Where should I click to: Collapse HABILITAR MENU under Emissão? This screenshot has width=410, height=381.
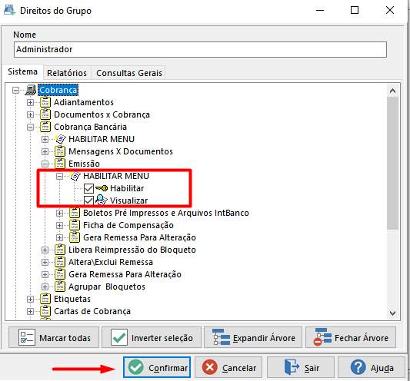pos(60,176)
